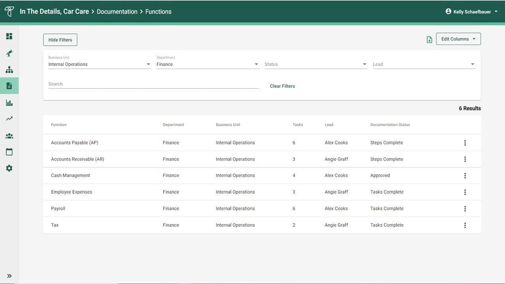This screenshot has height=284, width=505.
Task: Open the Tax function
Action: [x=54, y=225]
